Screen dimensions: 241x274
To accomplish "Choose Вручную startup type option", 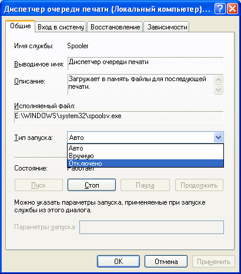I will [x=145, y=156].
